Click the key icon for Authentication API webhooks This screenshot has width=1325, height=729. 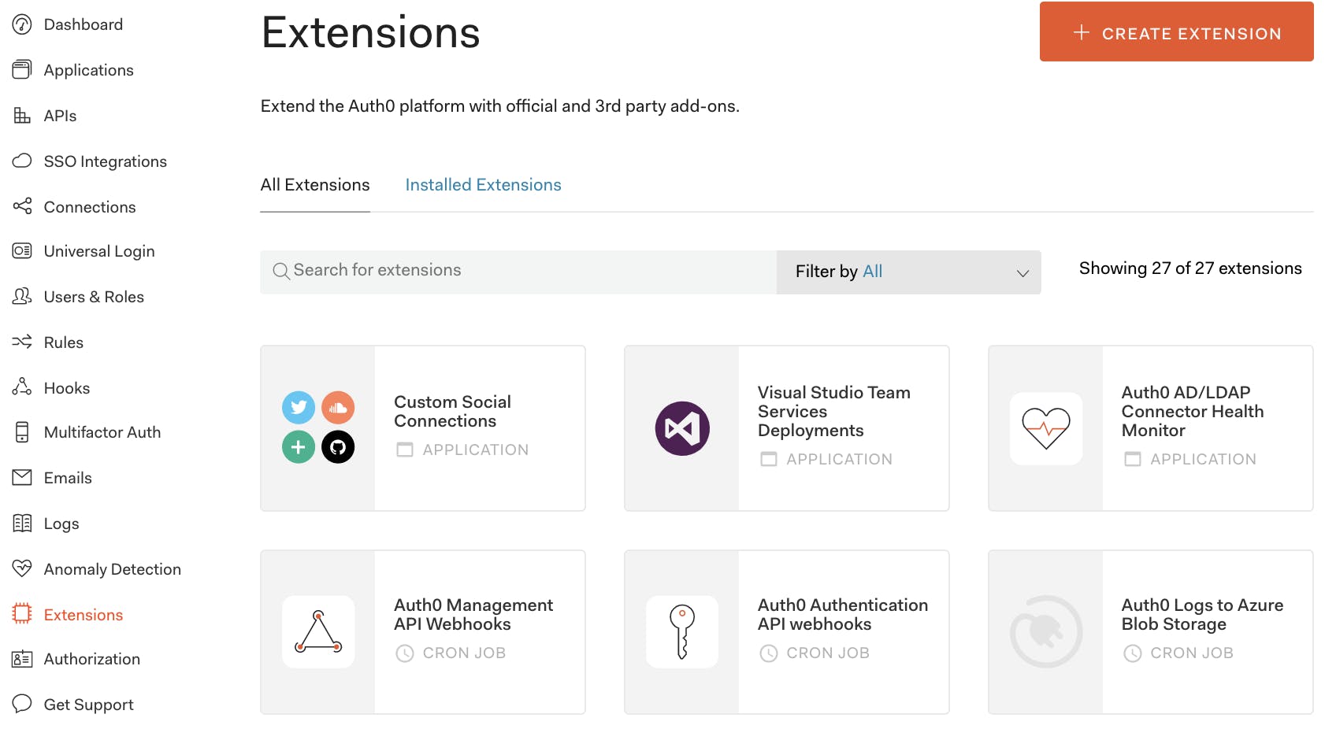[682, 631]
